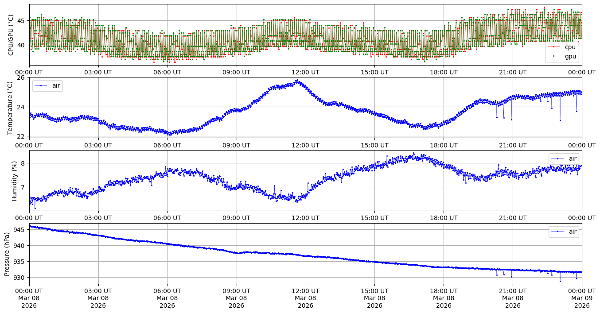
Task: Click the CPU/GPU (°C) y-axis label
Action: [x=11, y=35]
